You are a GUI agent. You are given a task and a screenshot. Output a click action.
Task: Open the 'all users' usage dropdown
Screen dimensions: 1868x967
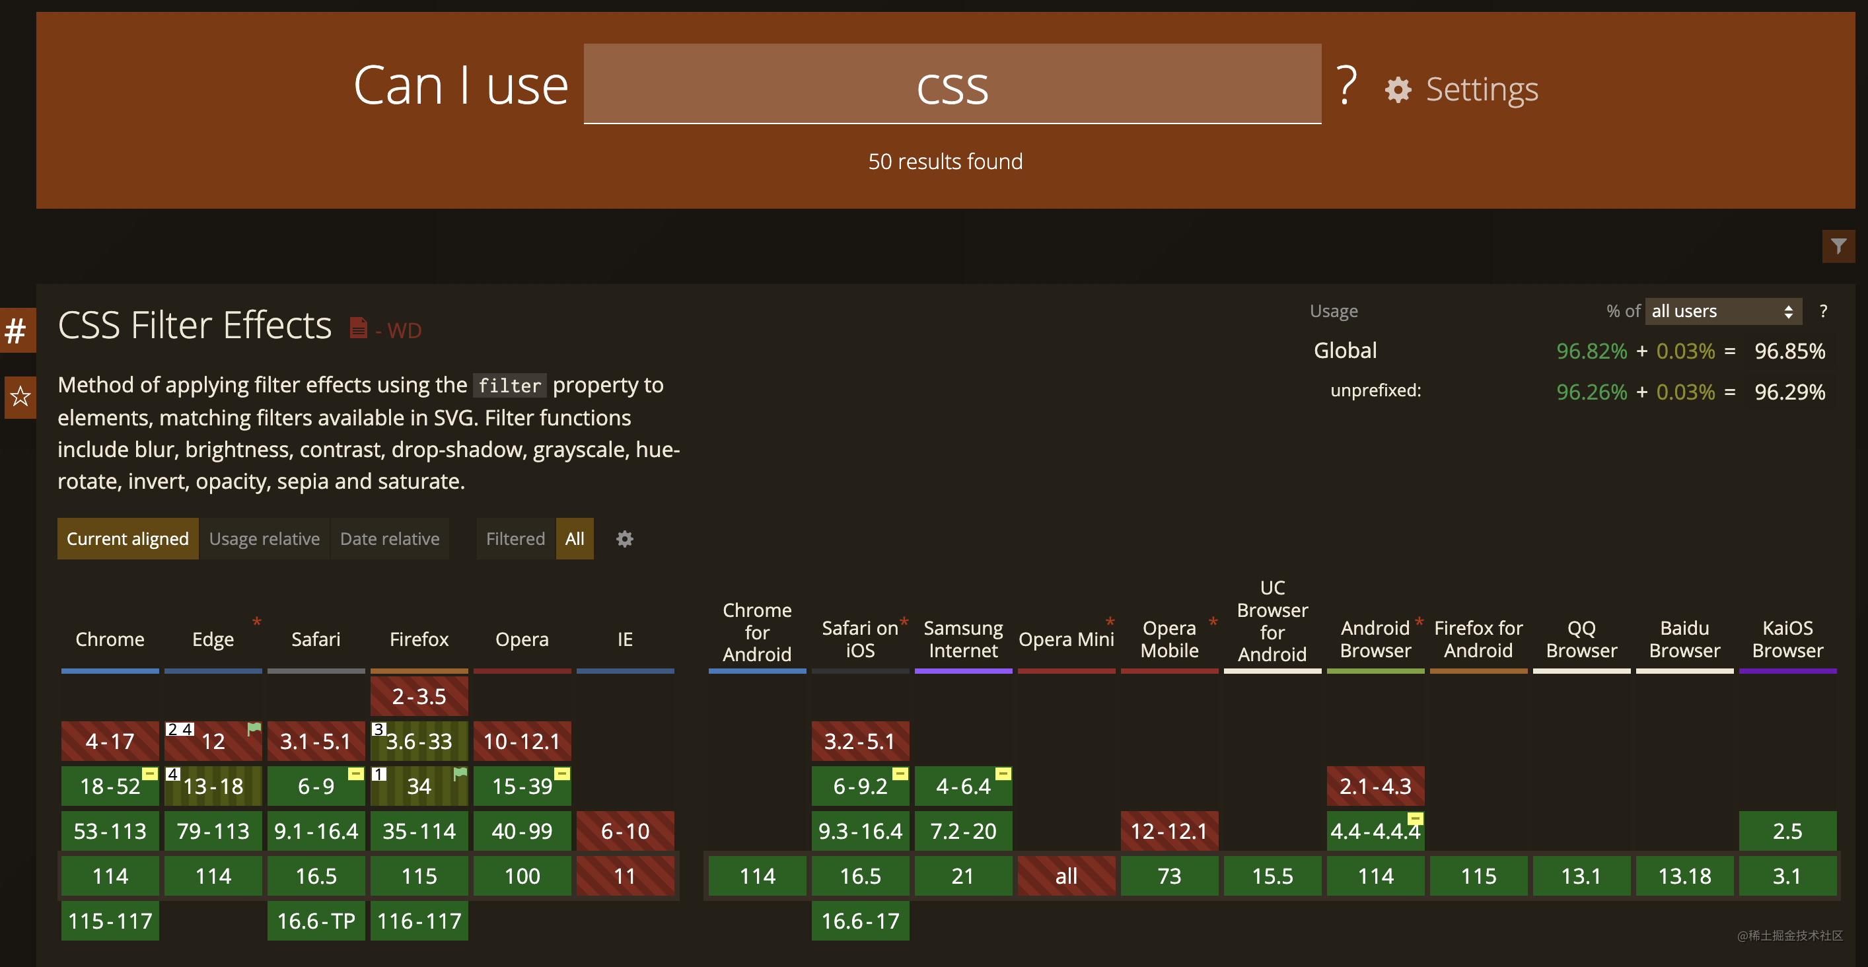pos(1723,311)
